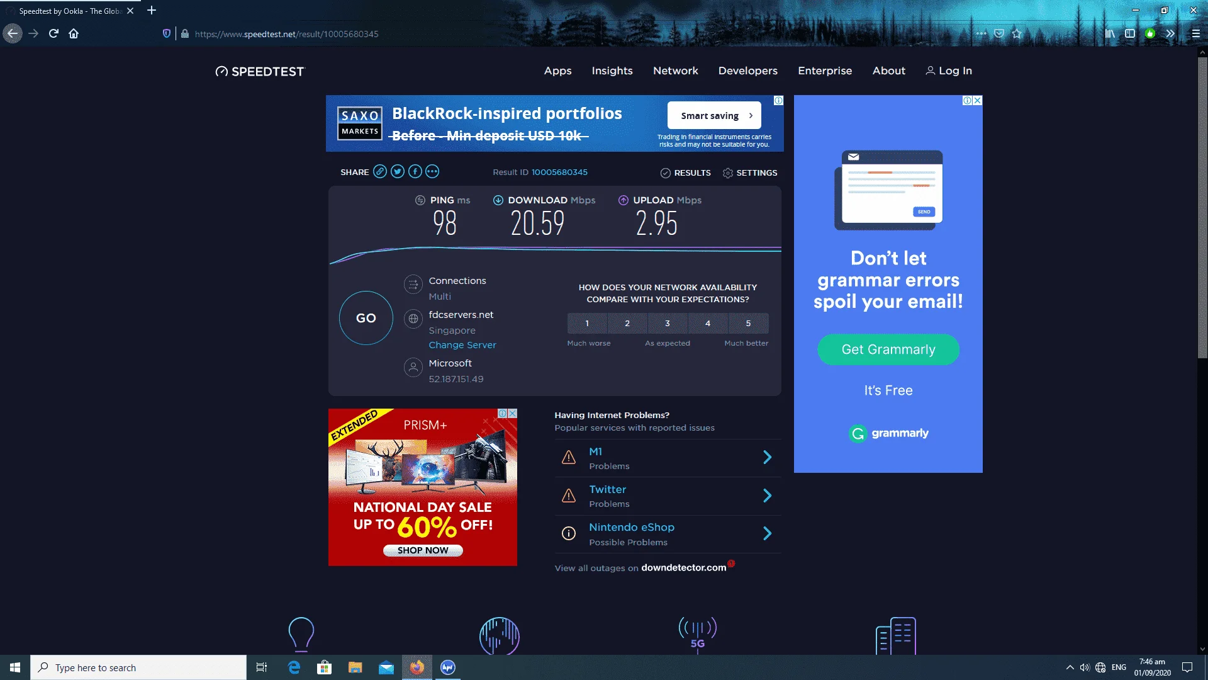Screen dimensions: 1208x680
Task: Switch to the Speedtest by Ookla tab
Action: [69, 11]
